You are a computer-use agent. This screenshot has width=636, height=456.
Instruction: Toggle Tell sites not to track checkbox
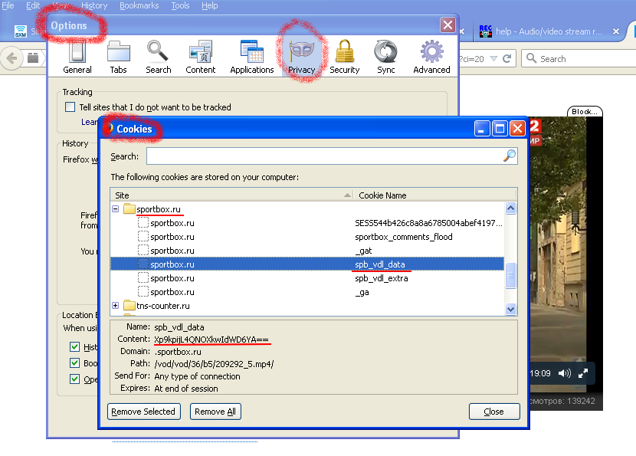(70, 107)
